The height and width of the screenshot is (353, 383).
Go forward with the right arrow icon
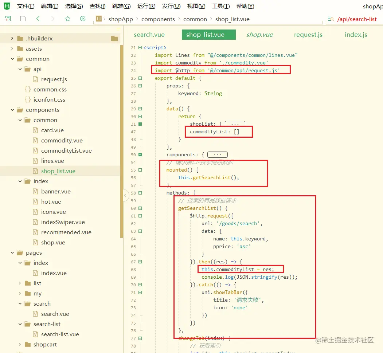53,19
